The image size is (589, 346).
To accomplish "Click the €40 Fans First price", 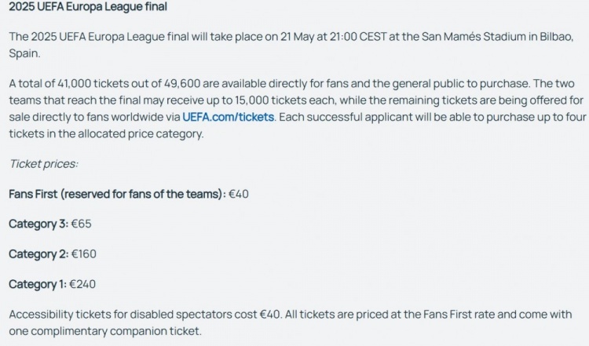I will 239,194.
